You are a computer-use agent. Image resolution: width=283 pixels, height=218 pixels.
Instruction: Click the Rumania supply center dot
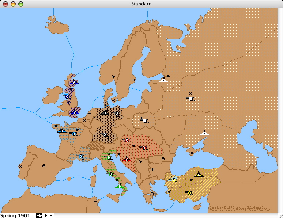[x=163, y=159]
